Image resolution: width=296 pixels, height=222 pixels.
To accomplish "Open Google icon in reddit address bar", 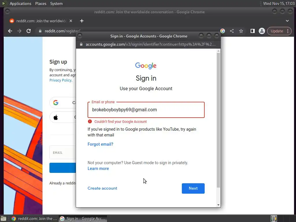I will 223,31.
